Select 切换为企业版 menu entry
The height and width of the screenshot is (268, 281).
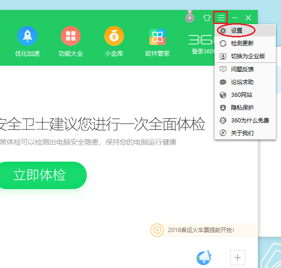pos(245,56)
